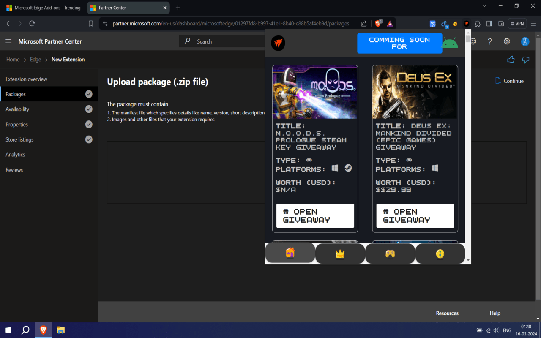Click the M.O.O.D.S. Prologue game thumbnail

tap(315, 92)
